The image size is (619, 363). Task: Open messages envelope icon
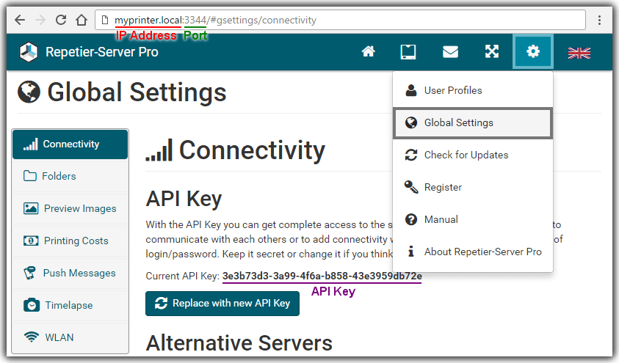pos(450,51)
